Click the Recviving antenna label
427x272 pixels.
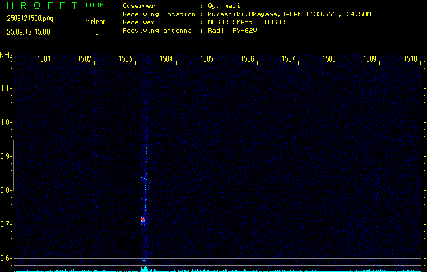pyautogui.click(x=157, y=31)
